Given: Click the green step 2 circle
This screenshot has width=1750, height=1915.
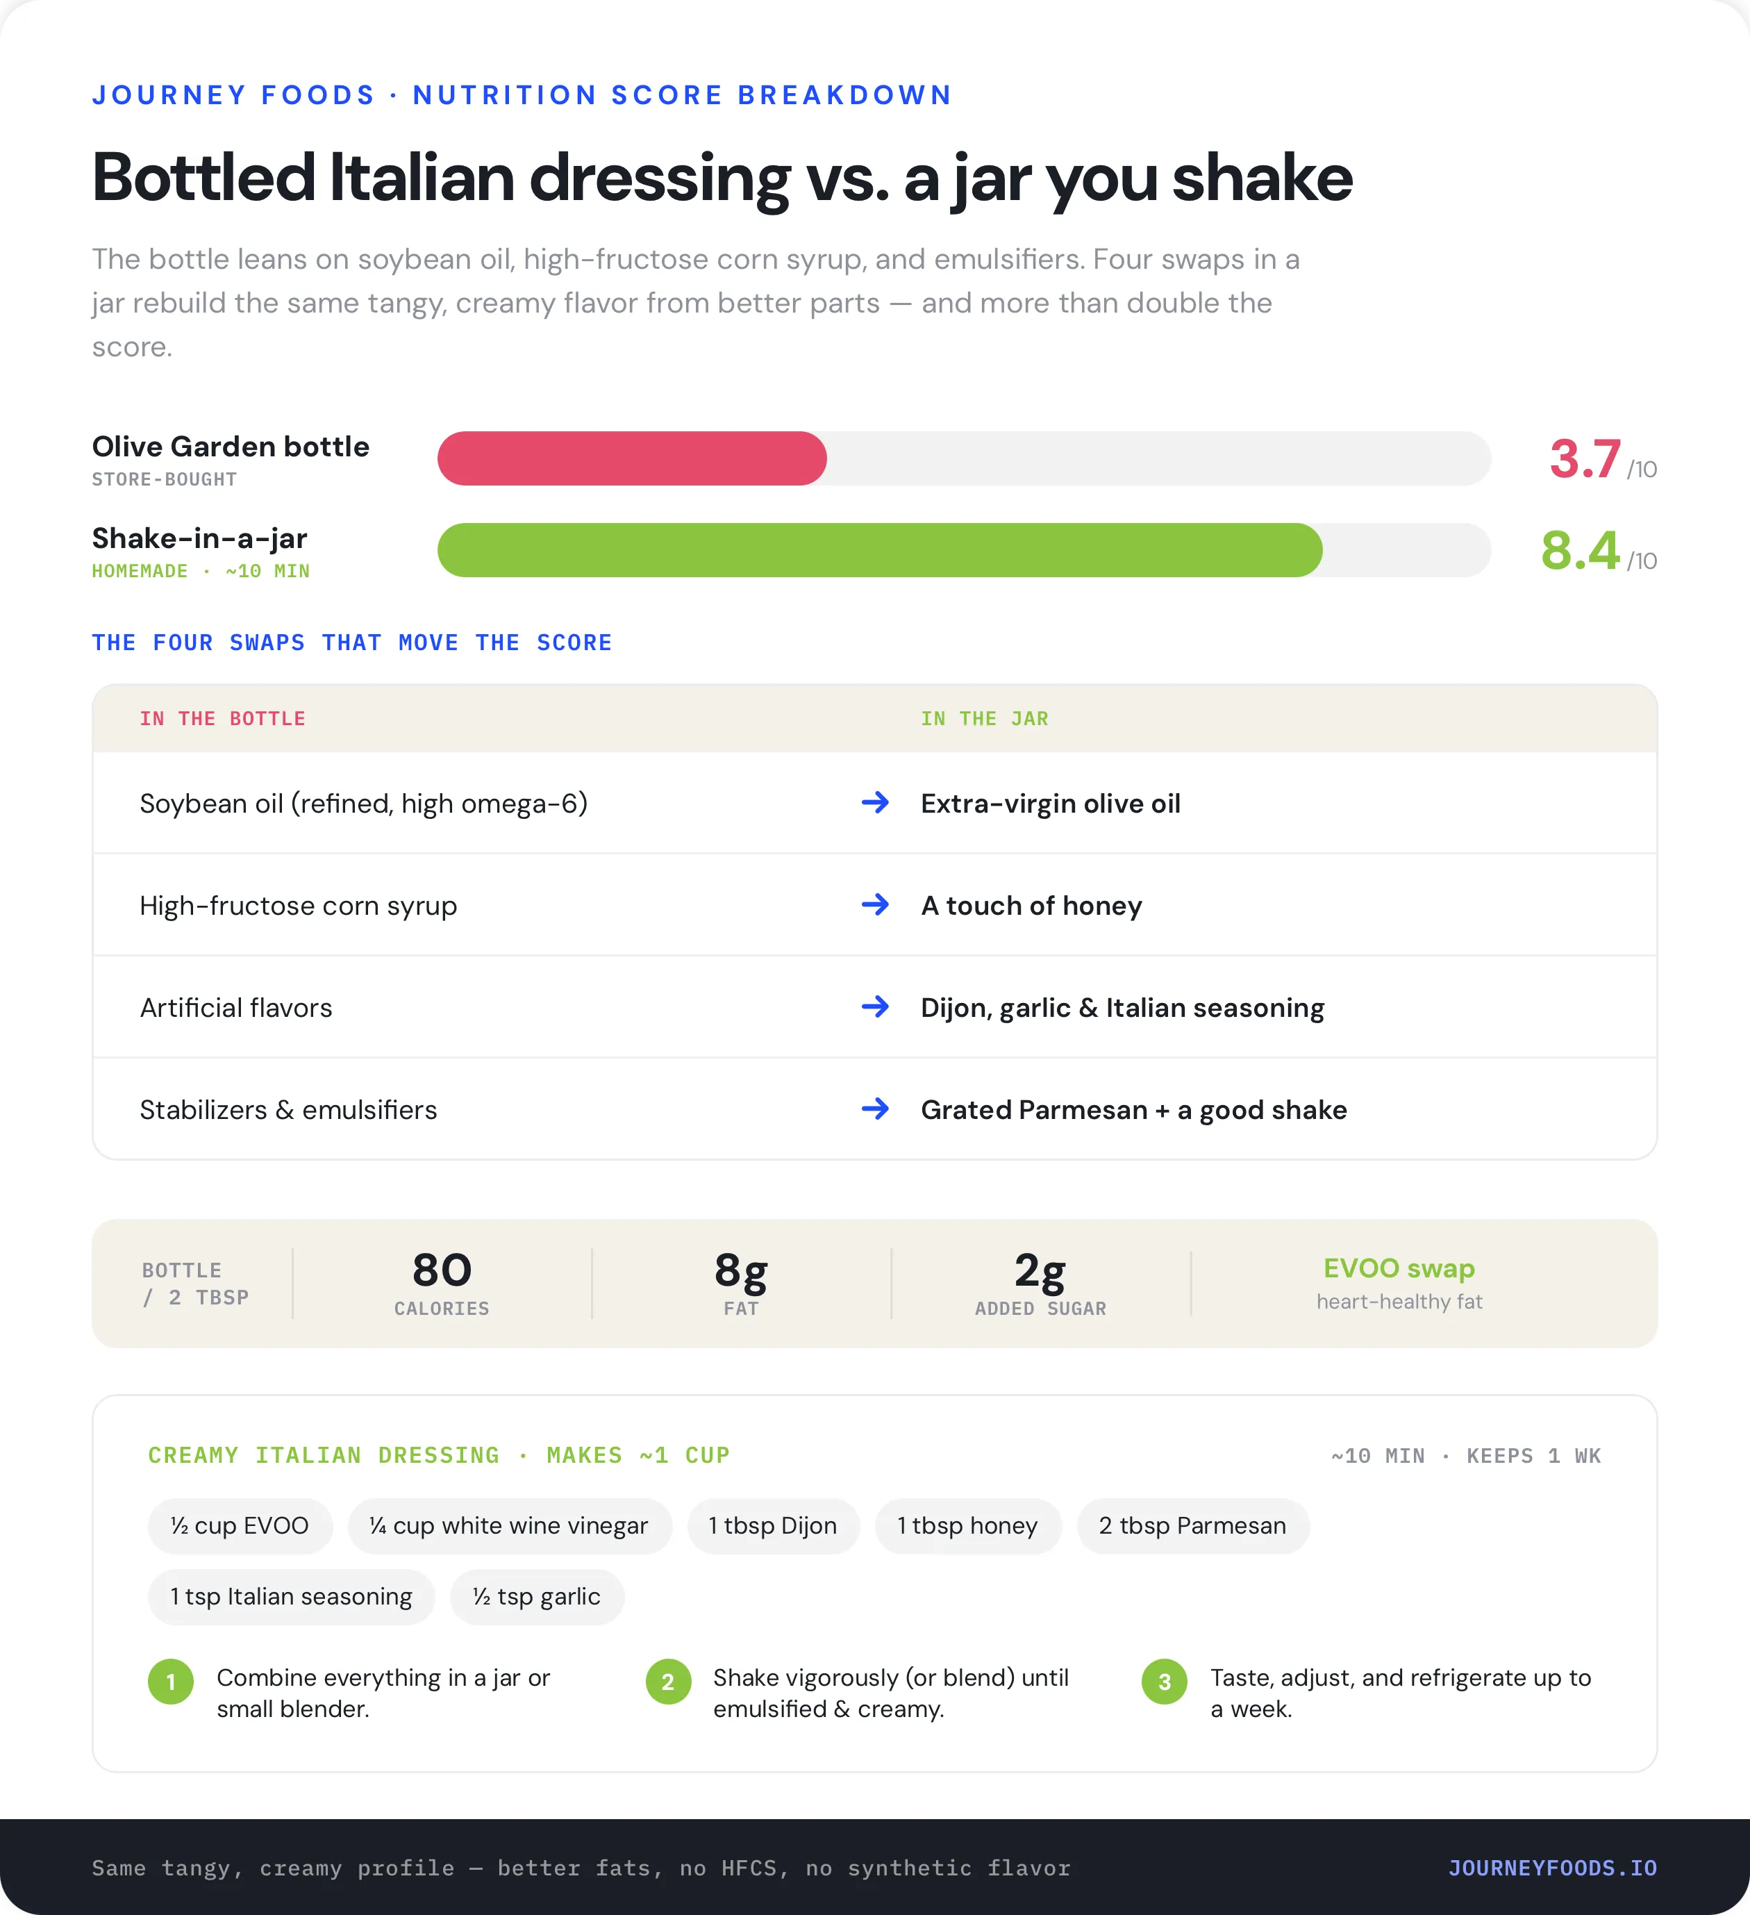Looking at the screenshot, I should pyautogui.click(x=667, y=1682).
